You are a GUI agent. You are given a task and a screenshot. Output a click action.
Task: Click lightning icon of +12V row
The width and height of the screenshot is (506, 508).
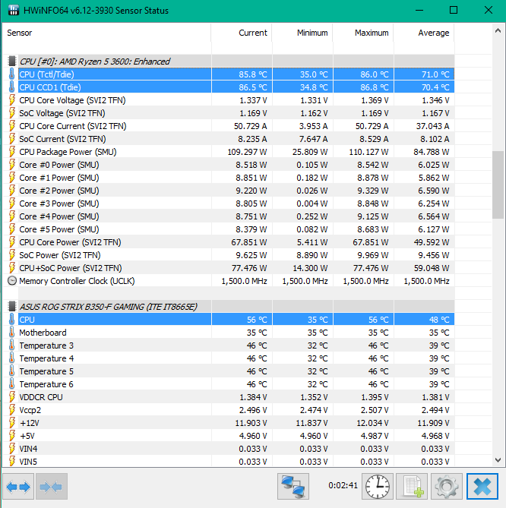(x=12, y=423)
